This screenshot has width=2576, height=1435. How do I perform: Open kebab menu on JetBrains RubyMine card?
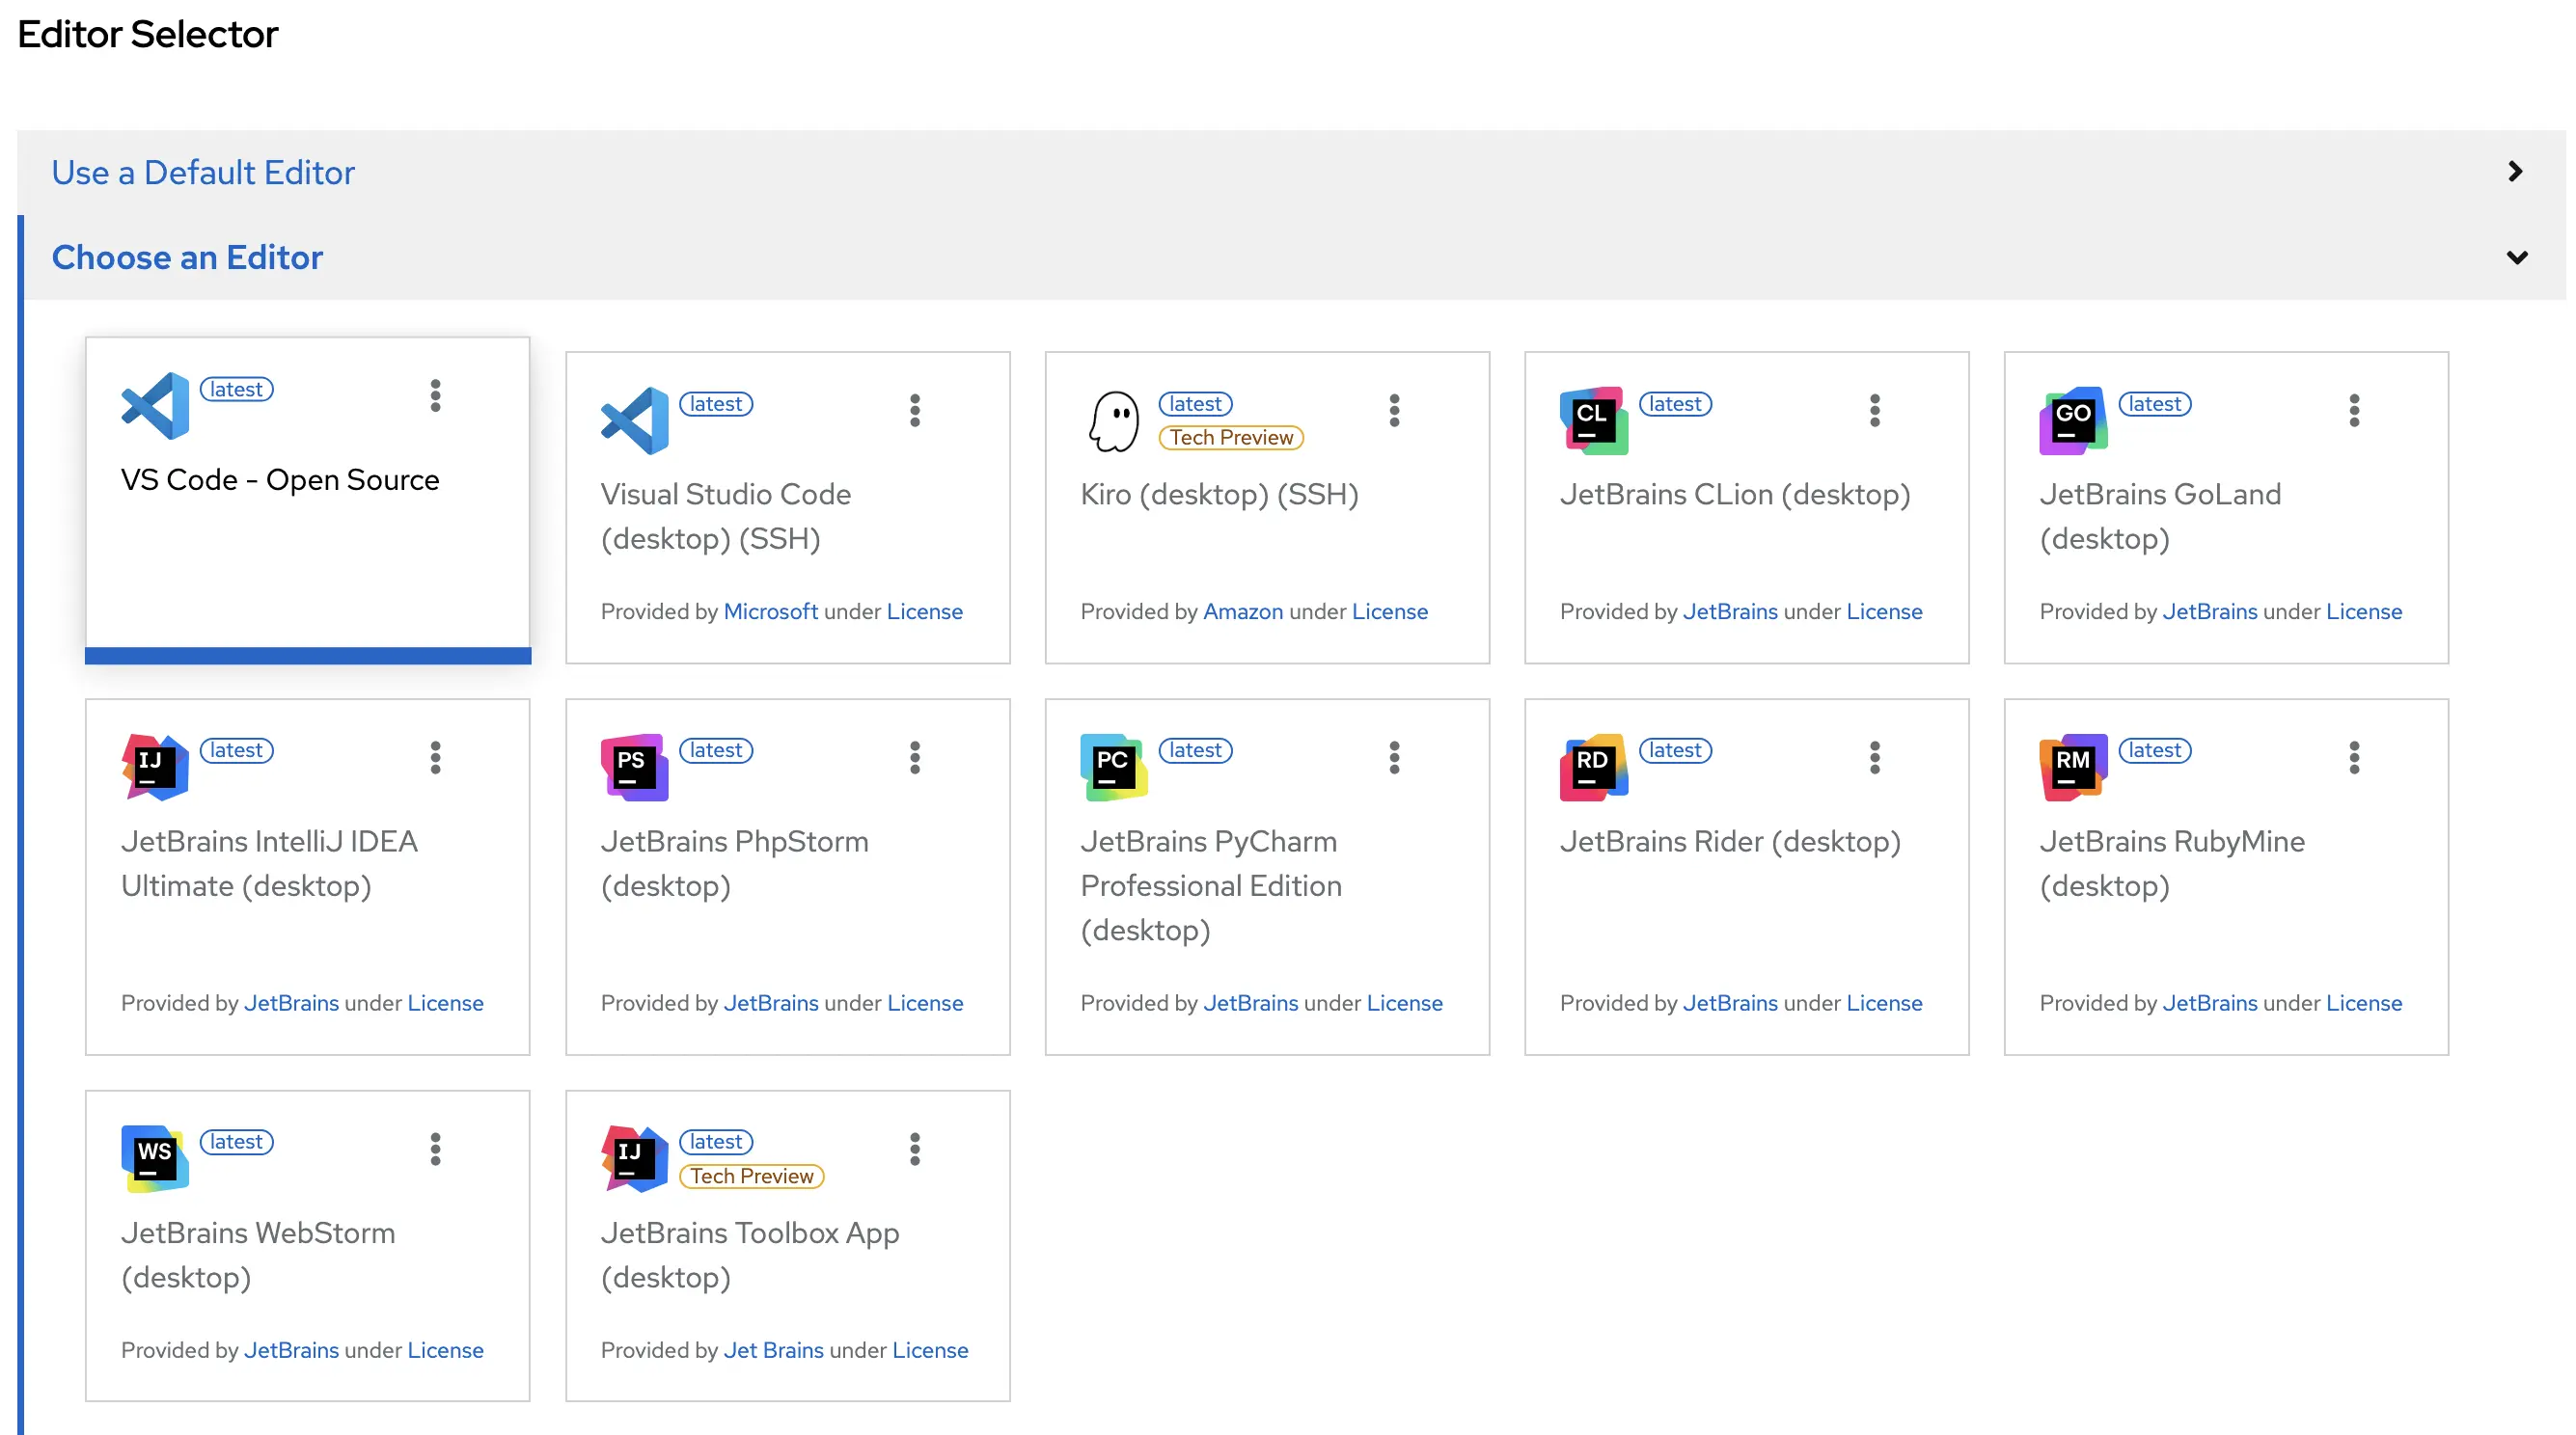[2355, 757]
